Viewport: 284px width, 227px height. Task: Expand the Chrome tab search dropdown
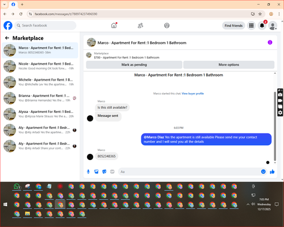5,4
